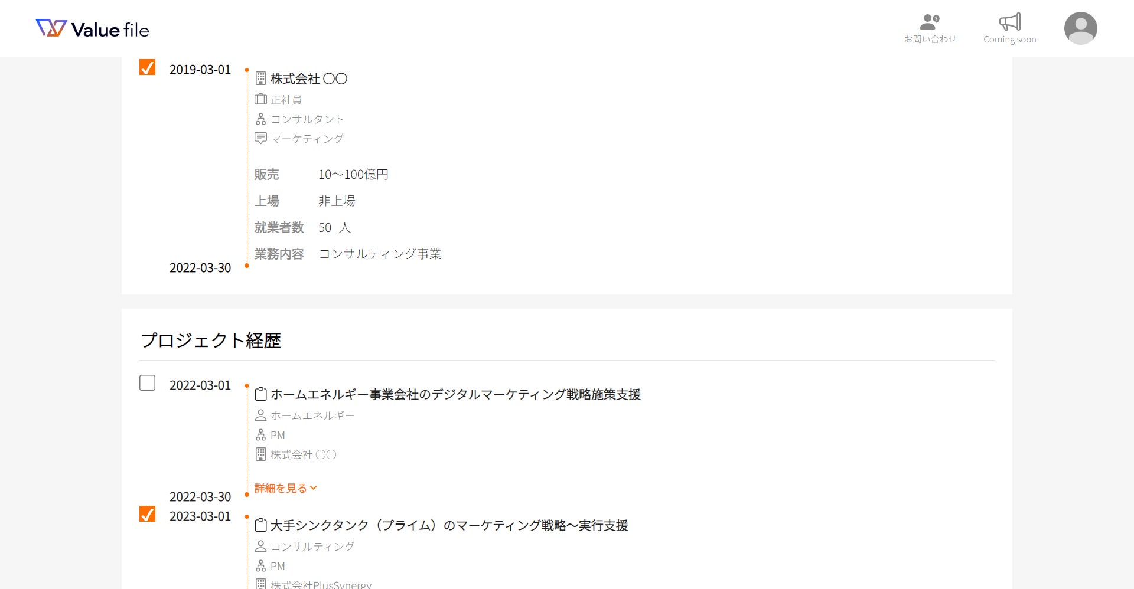Uncheck the 2023-03-01 project checkbox

(x=147, y=514)
